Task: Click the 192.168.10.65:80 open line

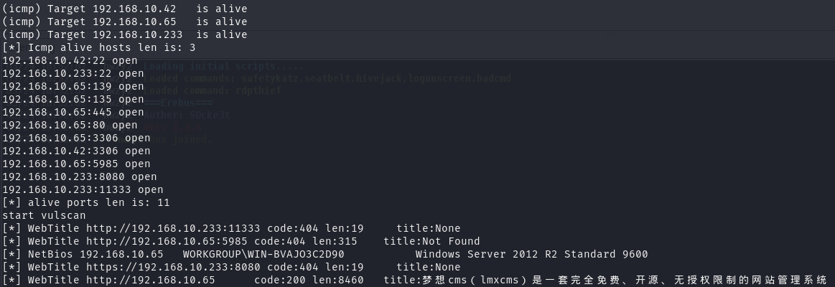Action: tap(70, 125)
